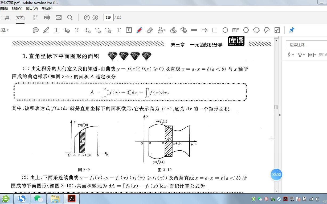This screenshot has height=204, width=327.
Task: Select the eraser annotation tool
Action: (x=150, y=30)
